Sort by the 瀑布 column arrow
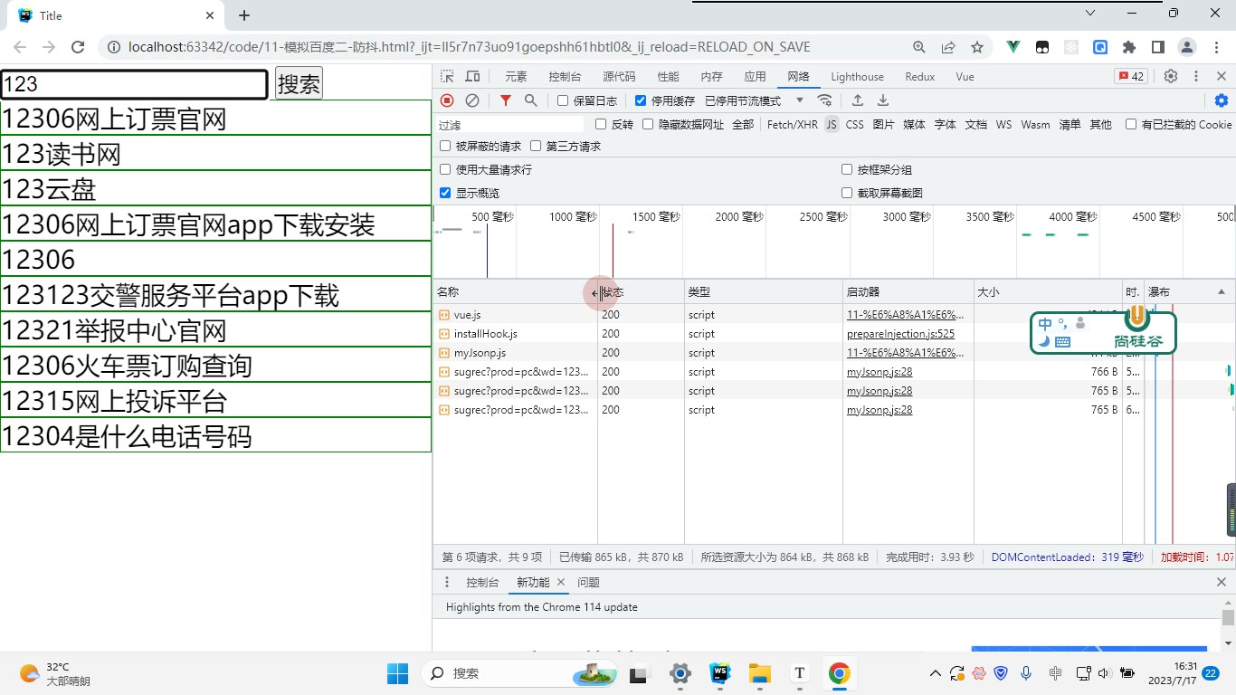 [1222, 291]
